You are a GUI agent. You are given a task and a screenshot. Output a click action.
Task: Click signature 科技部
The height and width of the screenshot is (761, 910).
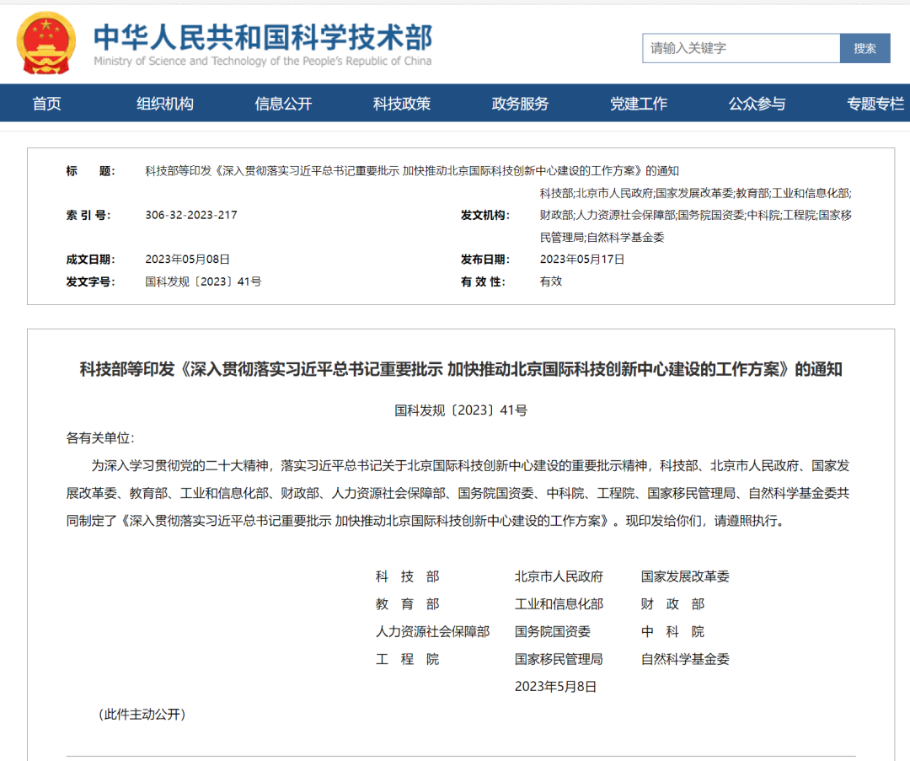tap(408, 576)
